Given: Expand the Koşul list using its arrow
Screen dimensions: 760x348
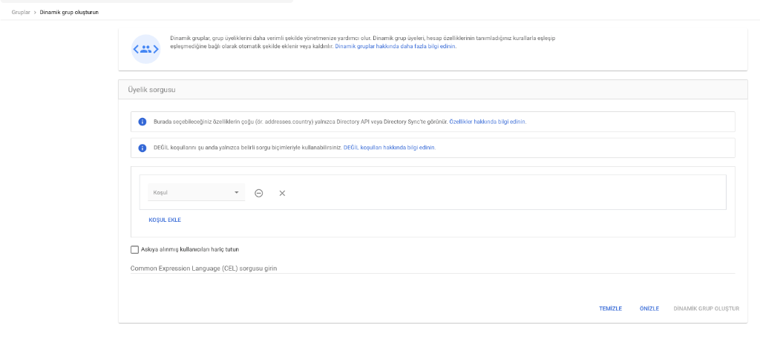Looking at the screenshot, I should (x=237, y=193).
